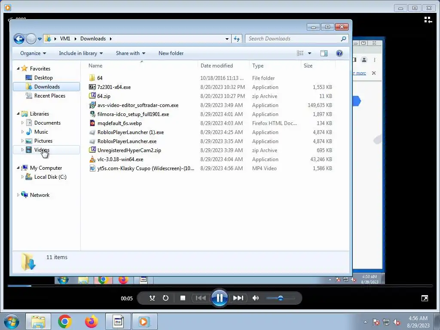Stop the video playback

tap(183, 298)
